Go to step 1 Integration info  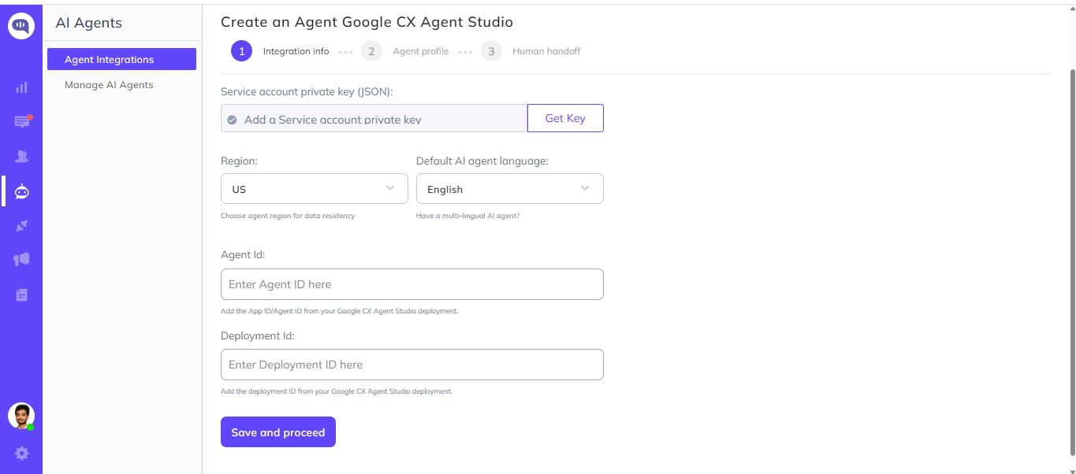tap(280, 51)
